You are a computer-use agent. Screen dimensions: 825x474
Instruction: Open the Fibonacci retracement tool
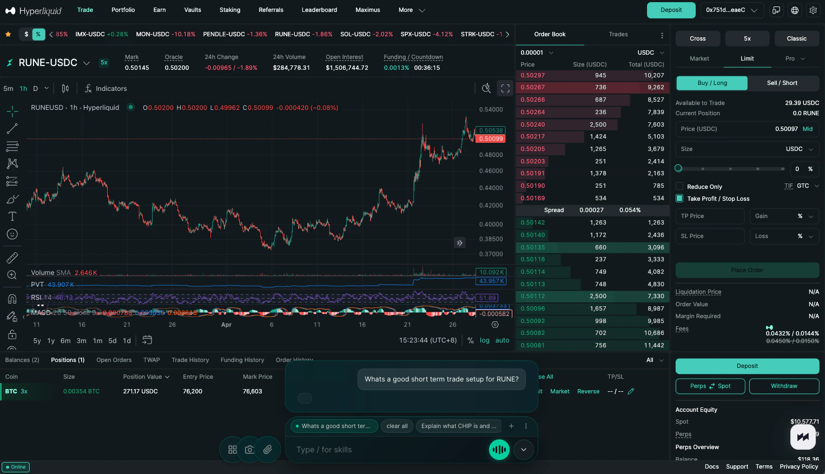(12, 146)
